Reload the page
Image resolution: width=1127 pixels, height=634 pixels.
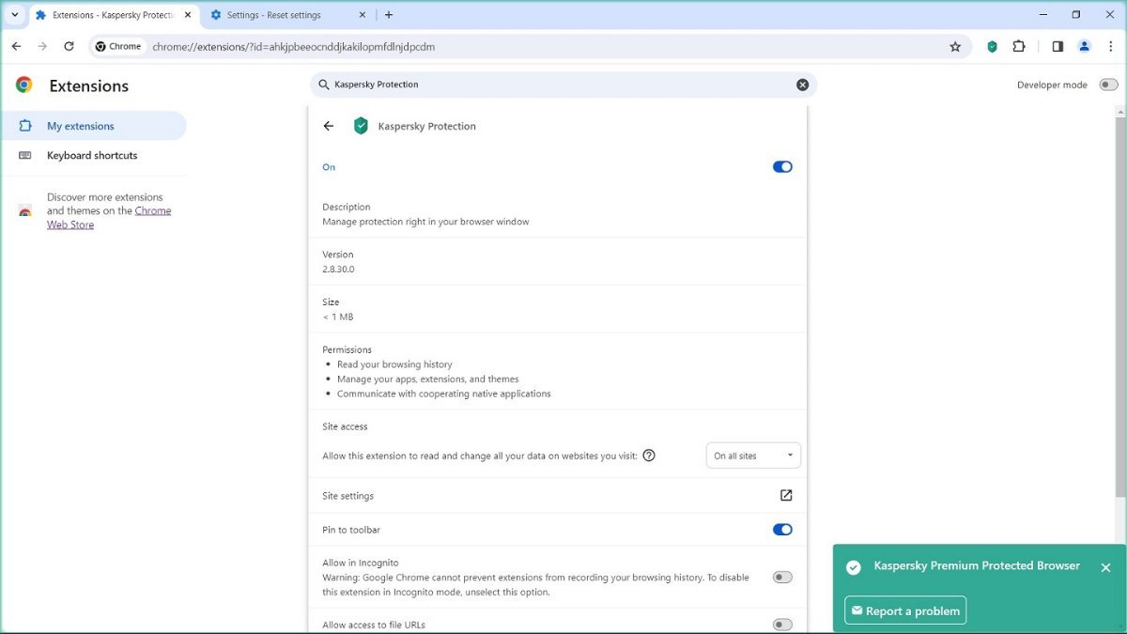[x=69, y=46]
